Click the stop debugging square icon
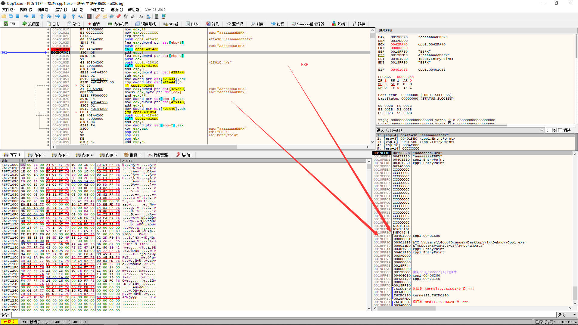This screenshot has width=578, height=325. click(17, 16)
